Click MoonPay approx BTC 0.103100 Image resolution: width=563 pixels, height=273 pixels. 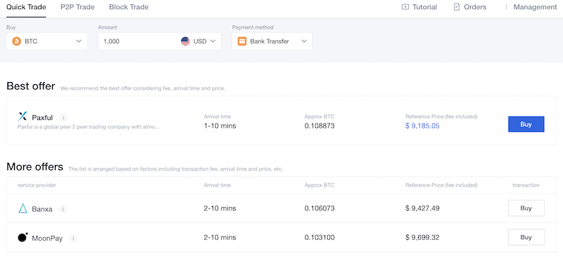[x=320, y=237]
